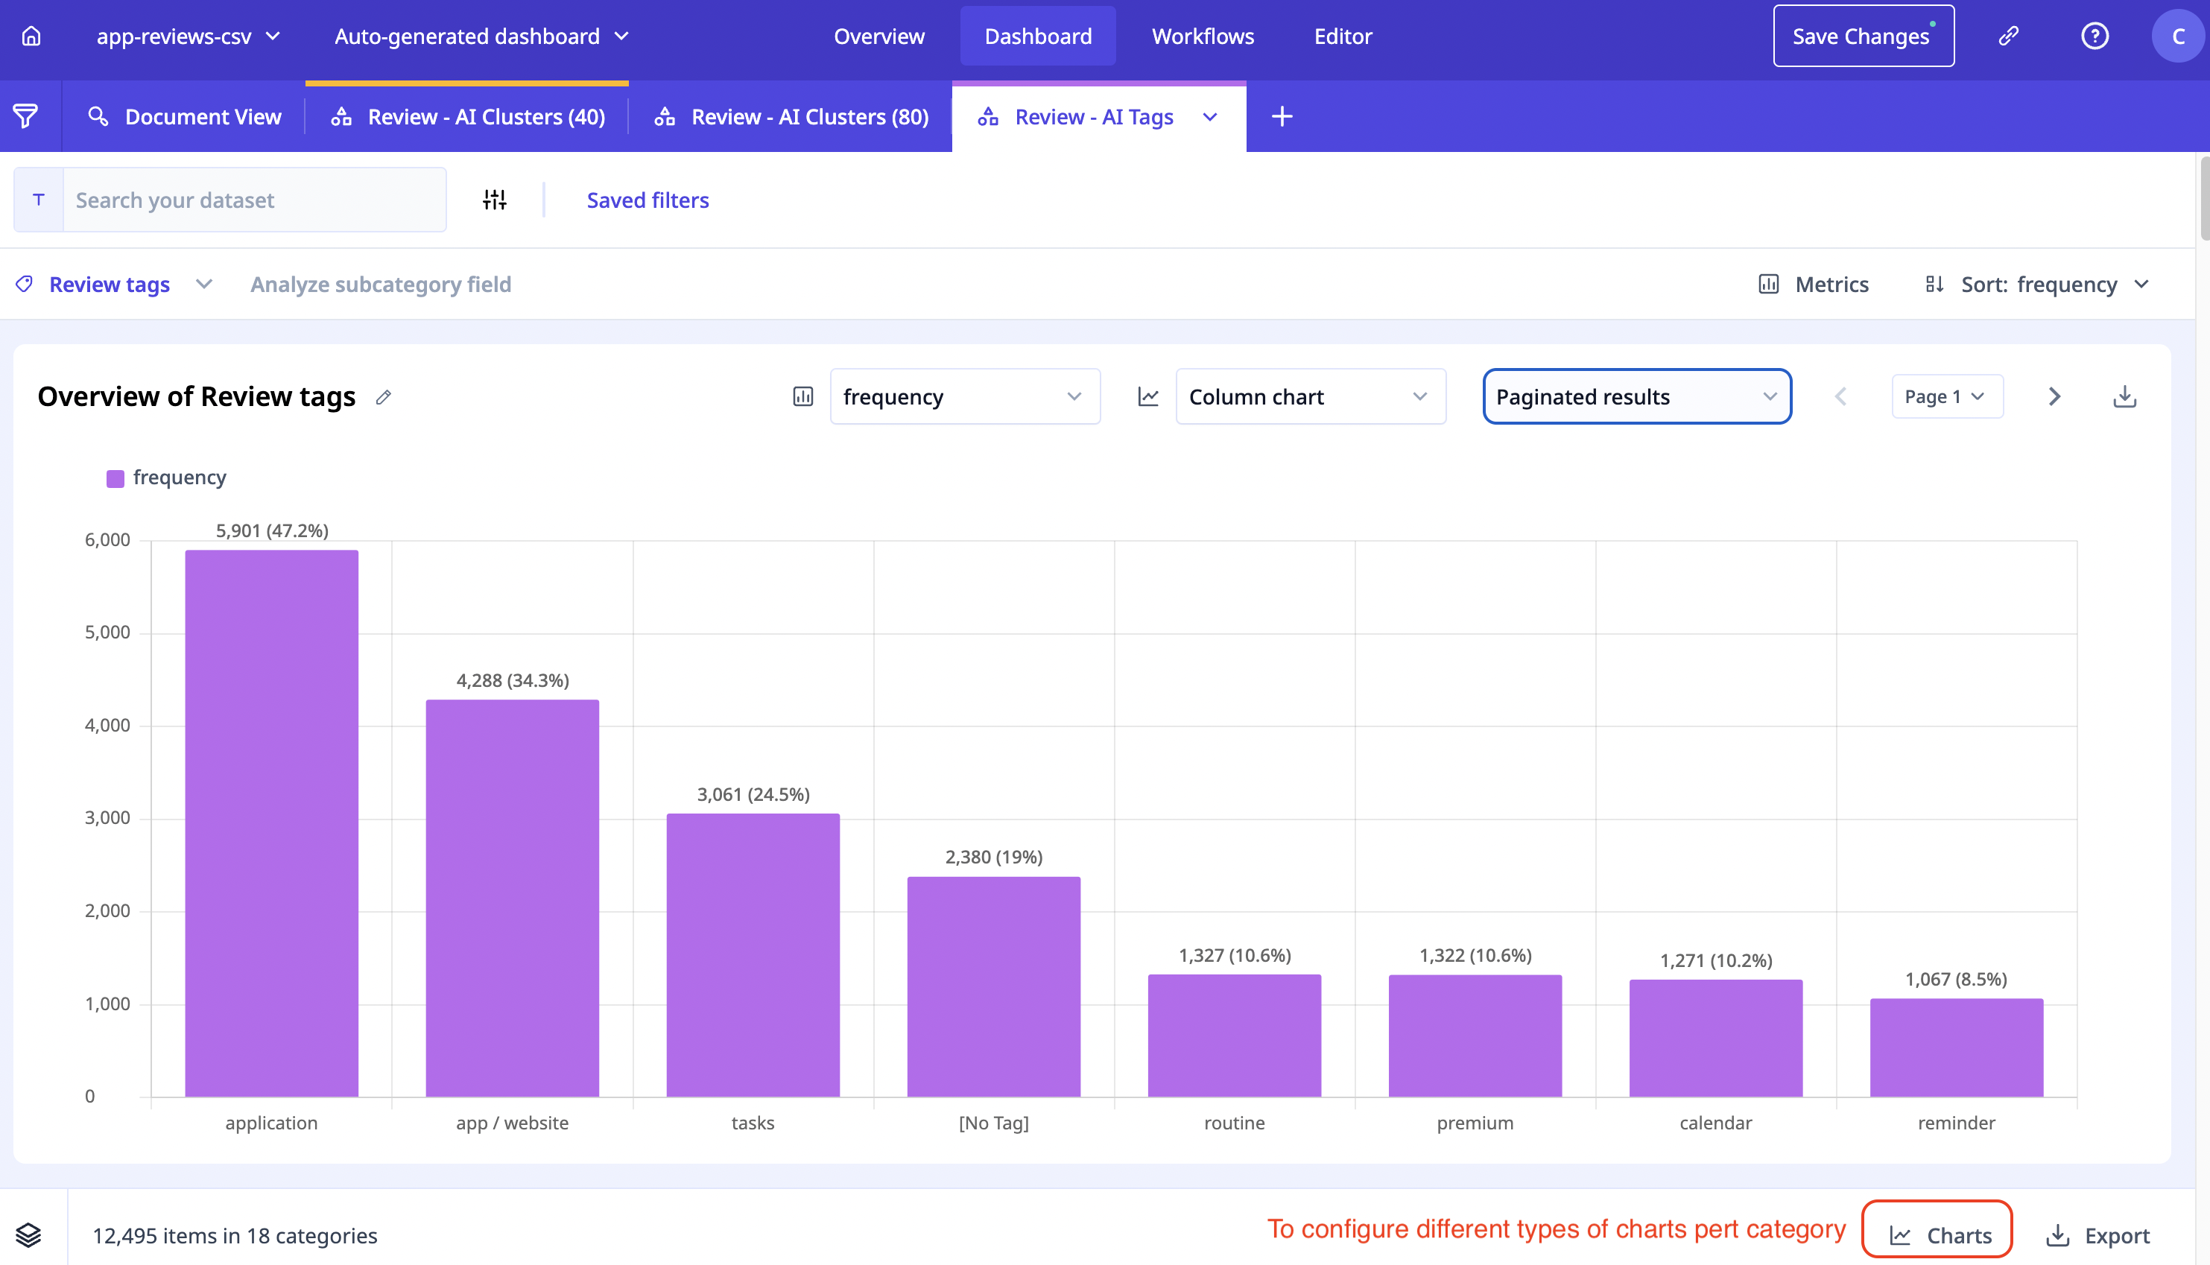Screen dimensions: 2210x1265
Task: Edit chart title pencil icon
Action: [x=383, y=397]
